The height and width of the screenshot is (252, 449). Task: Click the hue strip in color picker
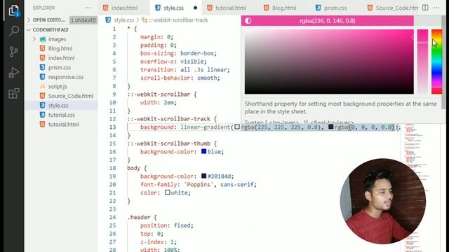coord(436,62)
